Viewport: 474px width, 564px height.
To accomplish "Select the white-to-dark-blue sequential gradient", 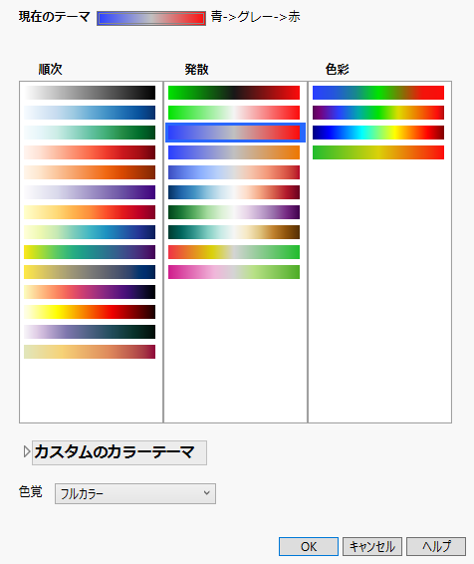I will (x=90, y=113).
